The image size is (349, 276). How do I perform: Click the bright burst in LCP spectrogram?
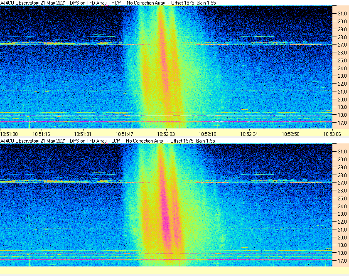click(165, 205)
